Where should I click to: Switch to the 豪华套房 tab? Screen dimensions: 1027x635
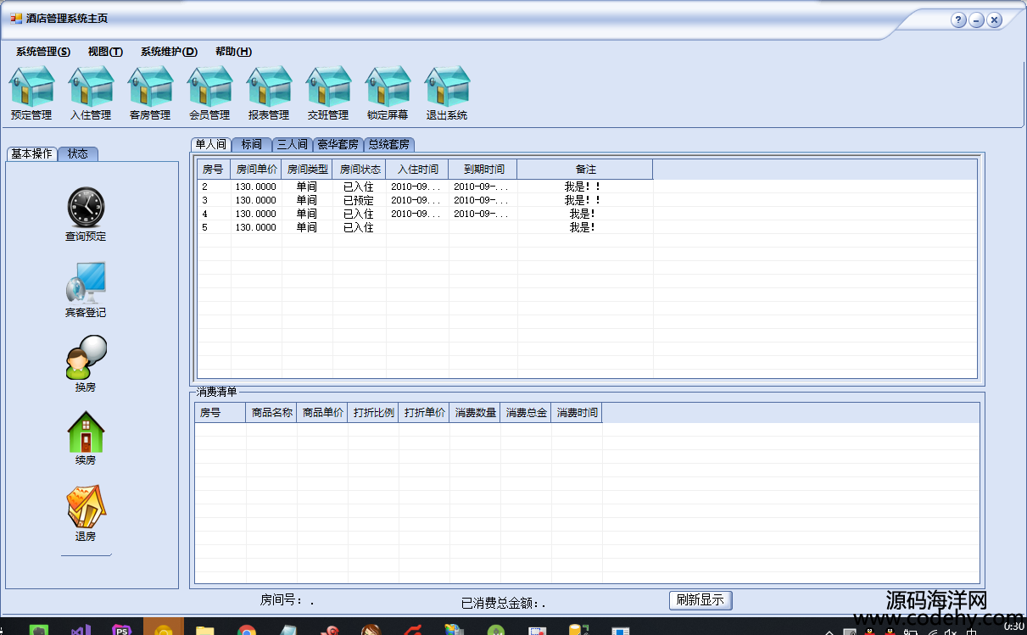pos(338,145)
